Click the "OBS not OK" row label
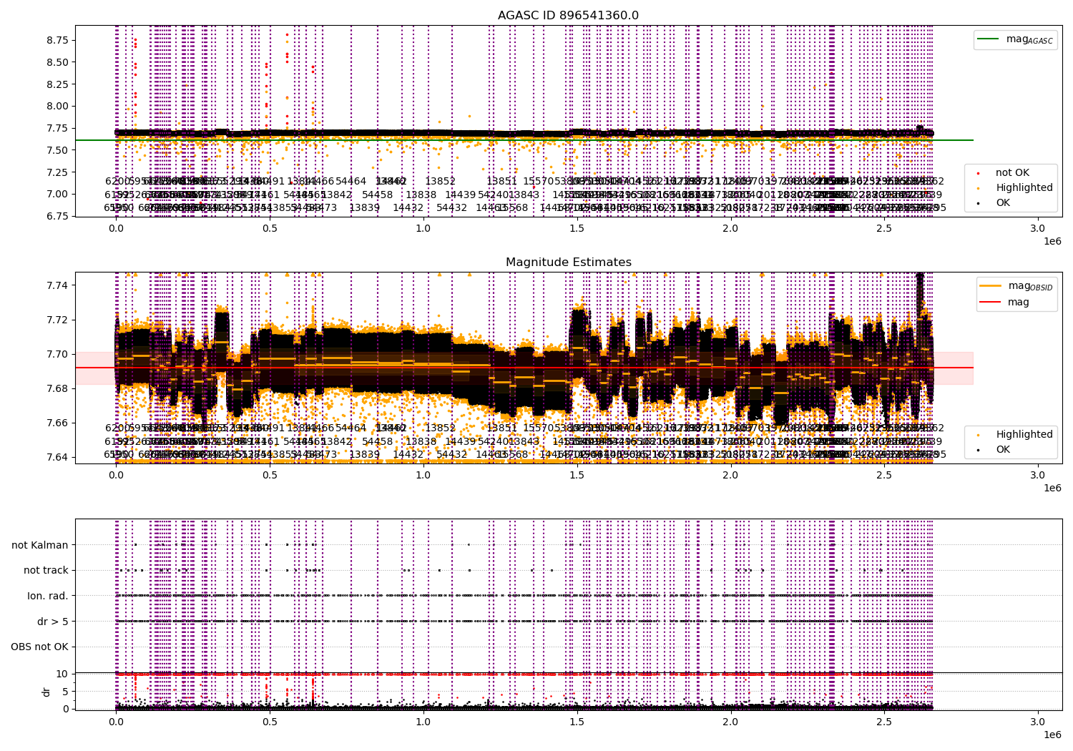Image resolution: width=1073 pixels, height=751 pixels. 39,647
